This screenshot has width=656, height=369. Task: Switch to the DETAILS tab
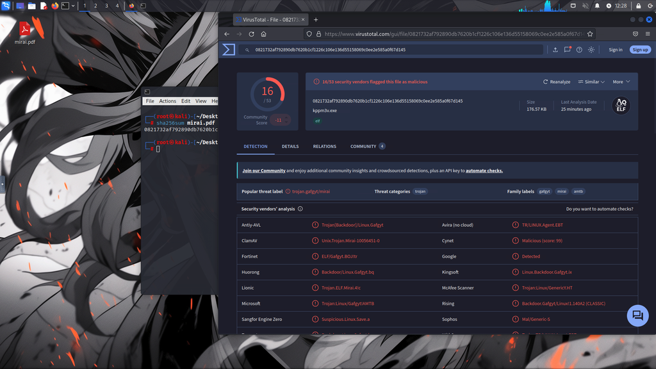(x=290, y=147)
